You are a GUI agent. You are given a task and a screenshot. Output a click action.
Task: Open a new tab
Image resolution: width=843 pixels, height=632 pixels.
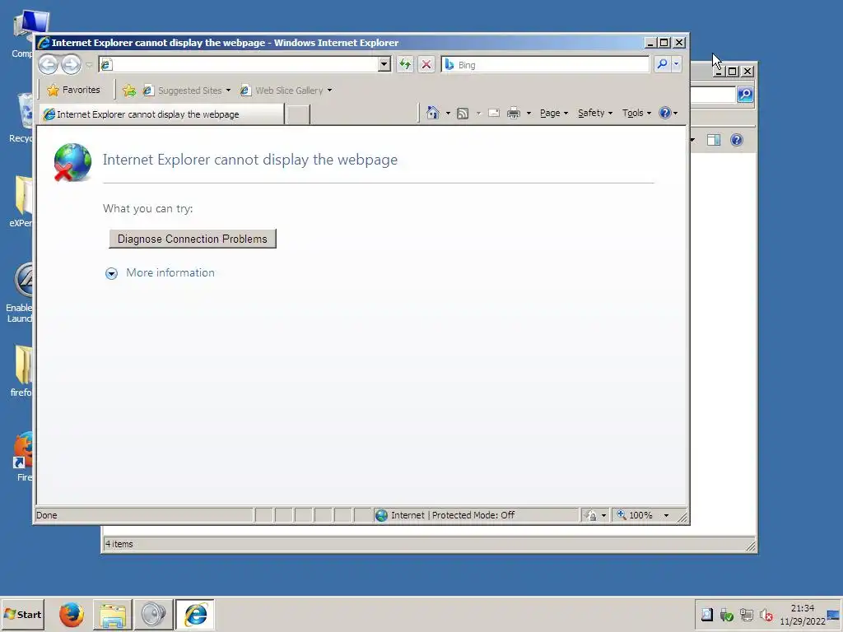pyautogui.click(x=297, y=114)
